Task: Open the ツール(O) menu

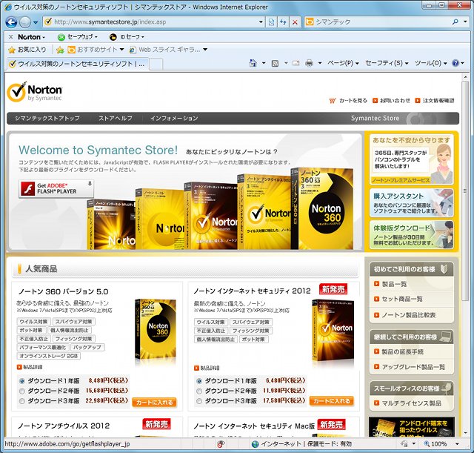Action: coord(430,63)
